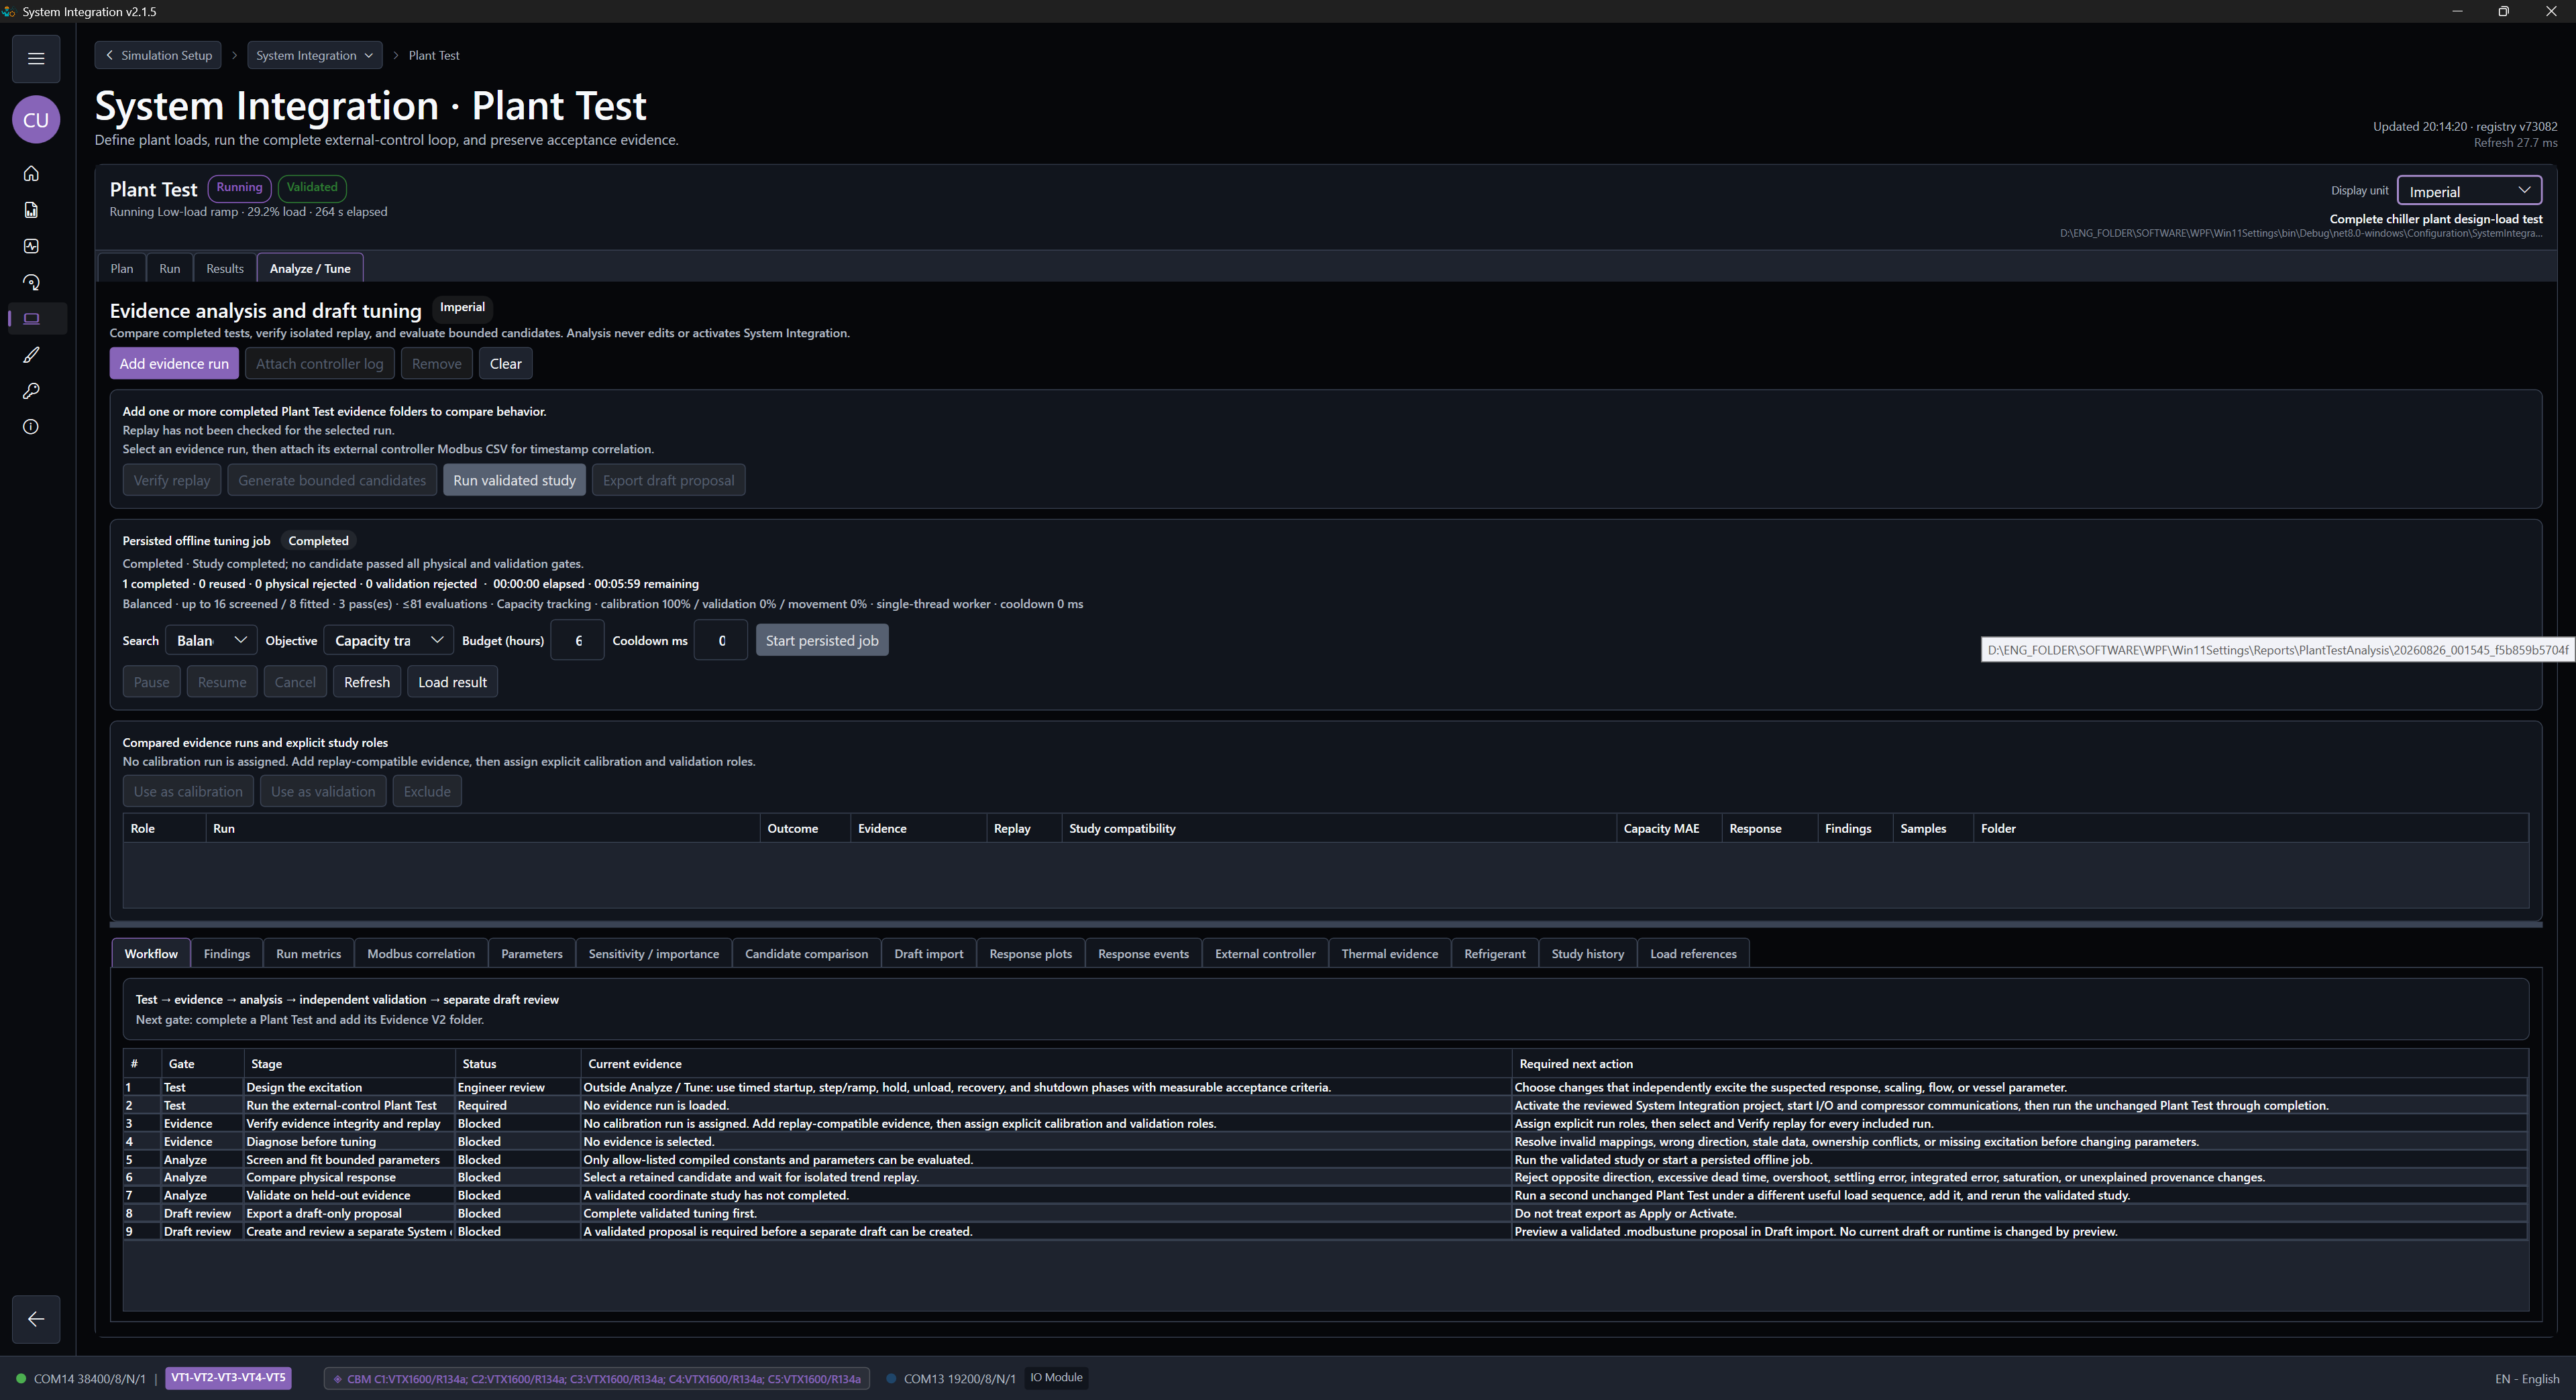Select the laptop sidebar icon
Image resolution: width=2576 pixels, height=1400 pixels.
(31, 318)
